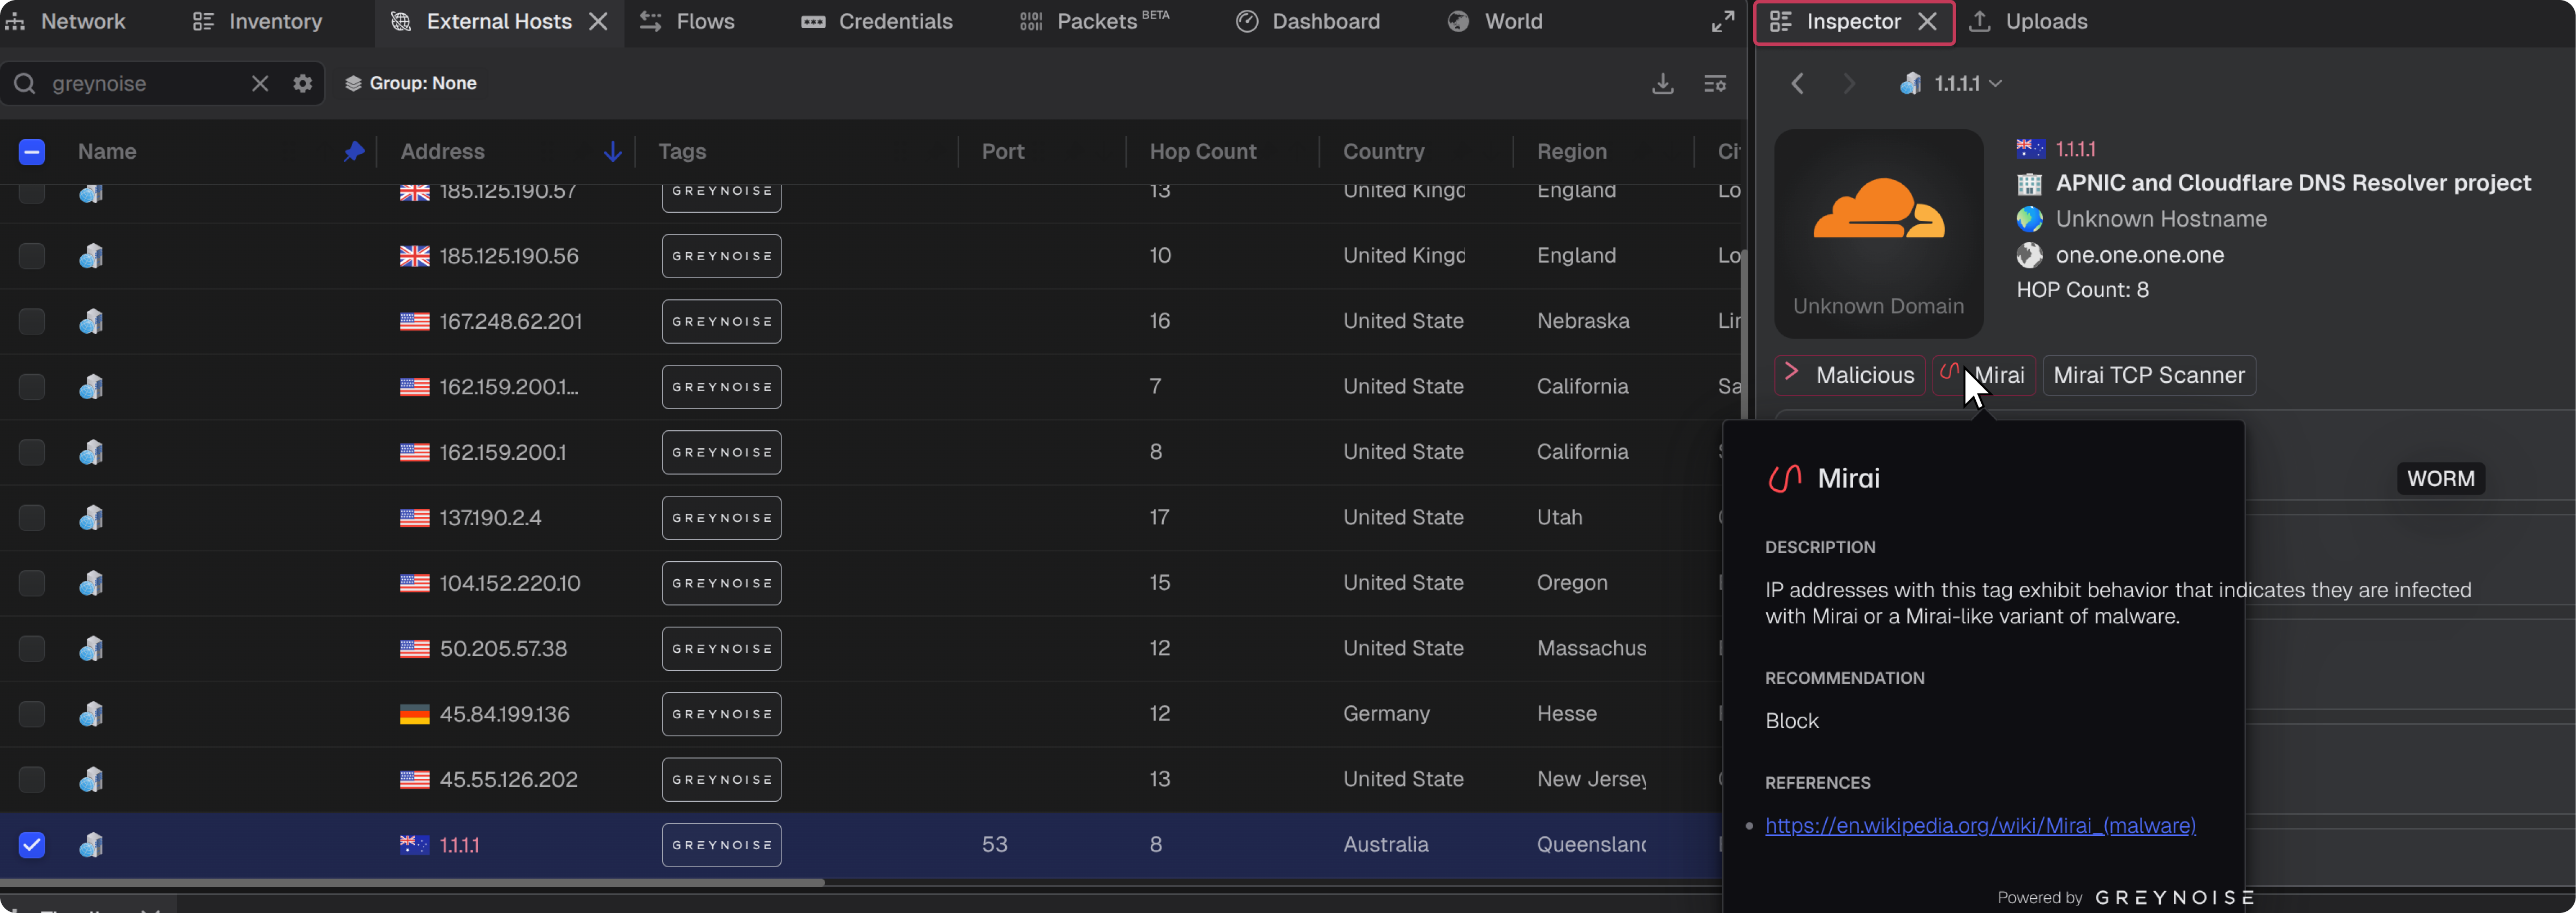Open table column settings icon
This screenshot has width=2576, height=913.
click(1715, 84)
